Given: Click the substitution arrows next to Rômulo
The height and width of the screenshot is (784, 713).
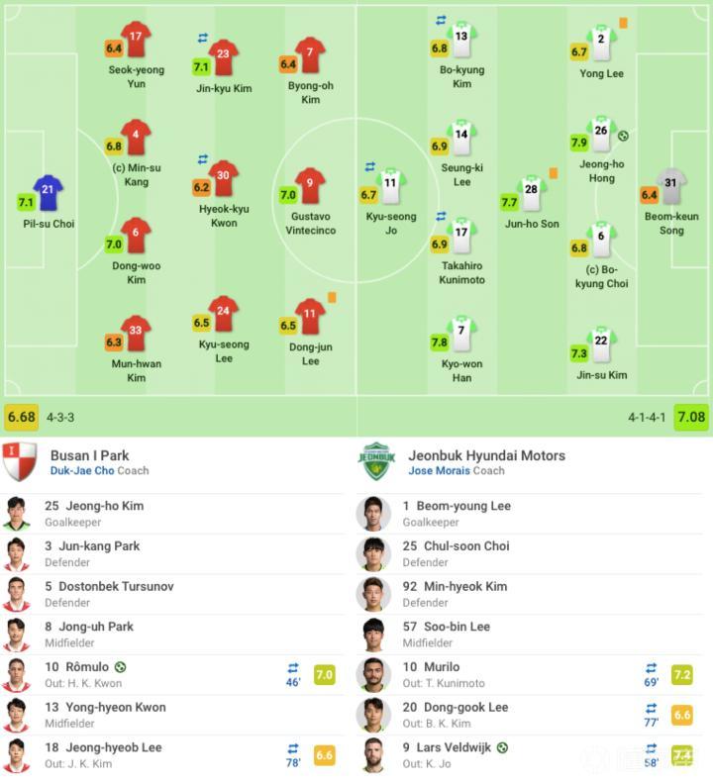Looking at the screenshot, I should coord(293,668).
